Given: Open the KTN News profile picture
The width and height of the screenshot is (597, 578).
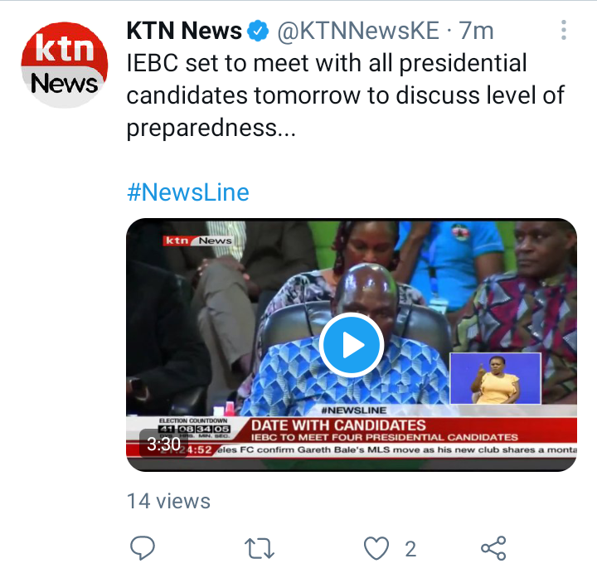Looking at the screenshot, I should pos(65,65).
